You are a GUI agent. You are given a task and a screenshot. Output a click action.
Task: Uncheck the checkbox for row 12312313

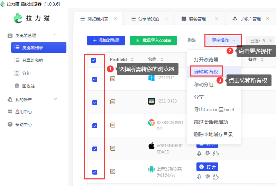pyautogui.click(x=95, y=79)
